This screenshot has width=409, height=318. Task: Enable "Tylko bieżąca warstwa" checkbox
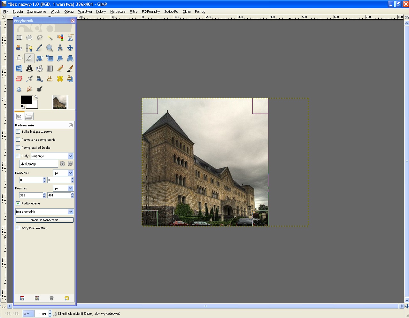pos(18,132)
